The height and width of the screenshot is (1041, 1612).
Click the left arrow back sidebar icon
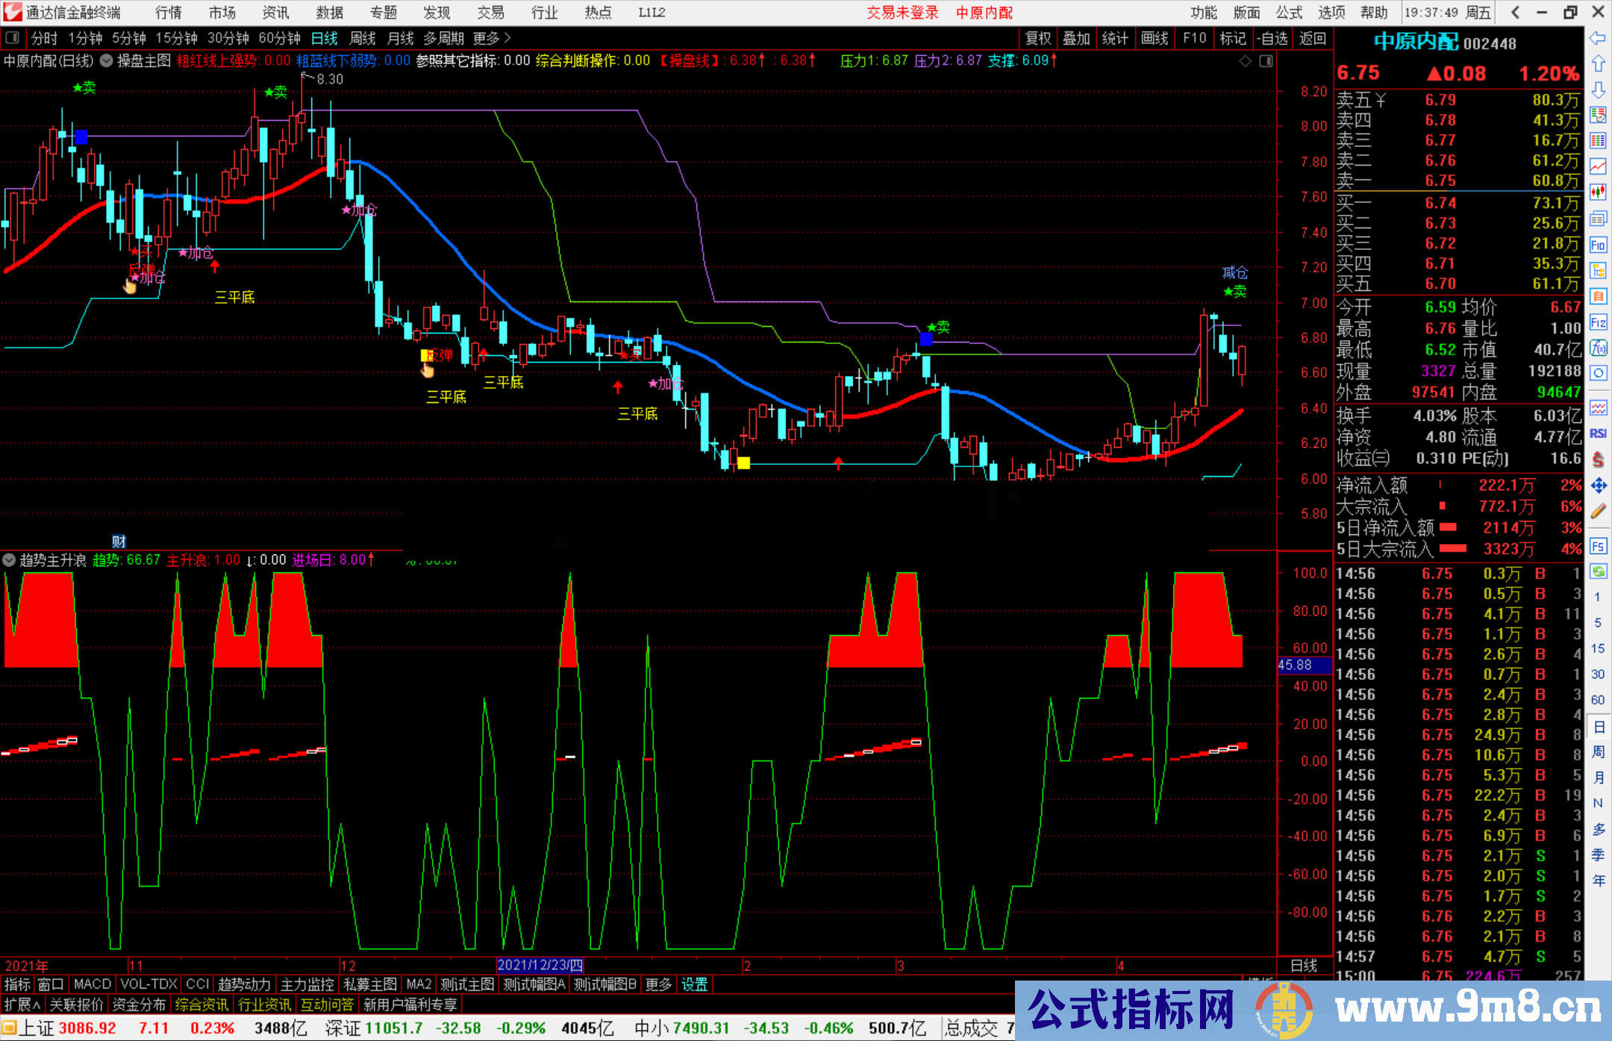[x=1598, y=38]
